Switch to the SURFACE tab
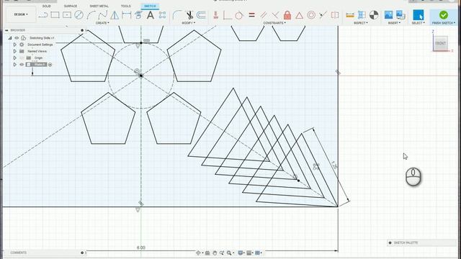Viewport: 461px width, 259px height. tap(71, 6)
